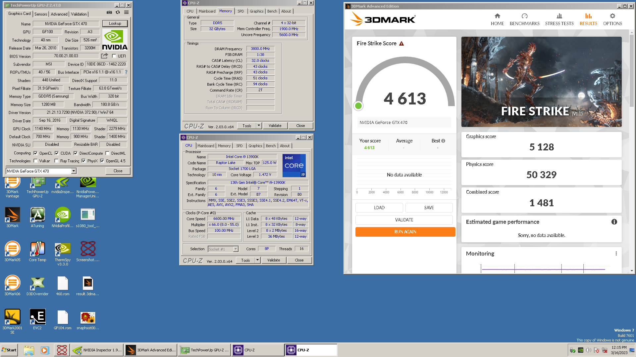Click the Lookup button in GPU-Z
636x357 pixels.
(115, 23)
